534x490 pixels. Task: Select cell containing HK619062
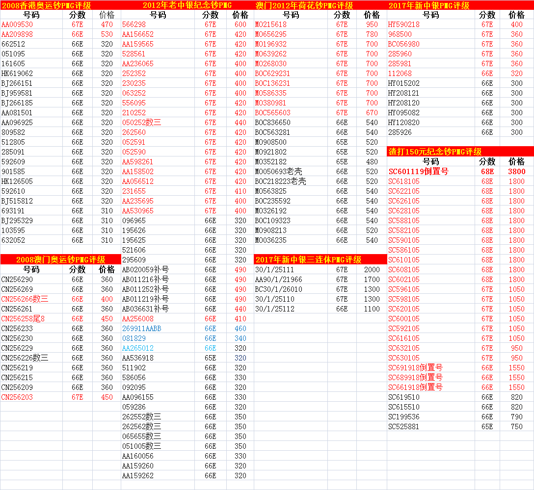17,74
